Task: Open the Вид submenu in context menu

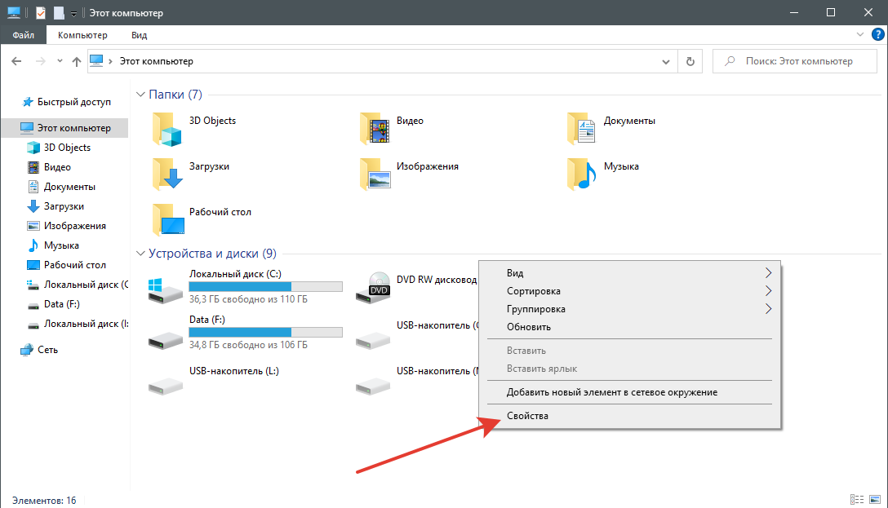Action: [630, 272]
